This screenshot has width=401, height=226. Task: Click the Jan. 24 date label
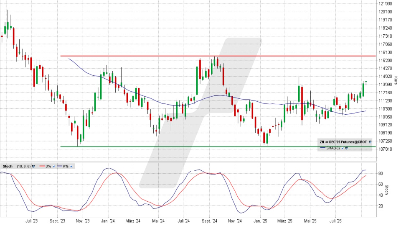coord(108,221)
